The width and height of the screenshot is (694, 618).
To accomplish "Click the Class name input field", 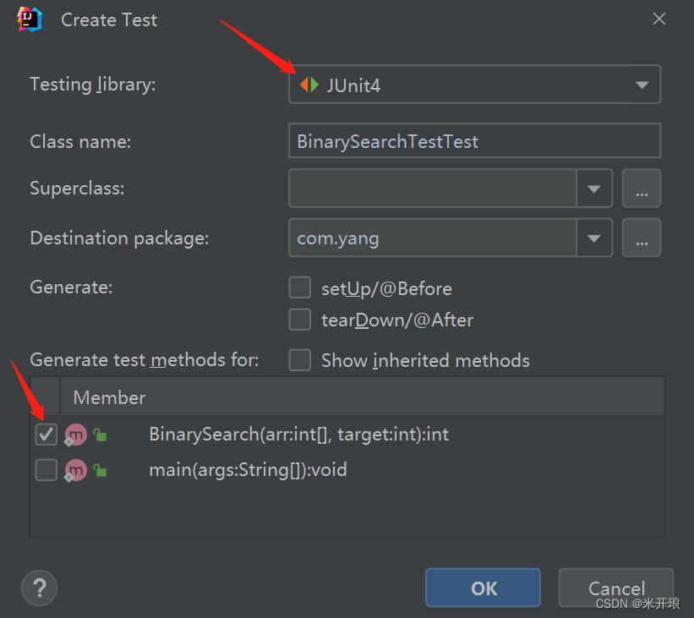I will [474, 141].
